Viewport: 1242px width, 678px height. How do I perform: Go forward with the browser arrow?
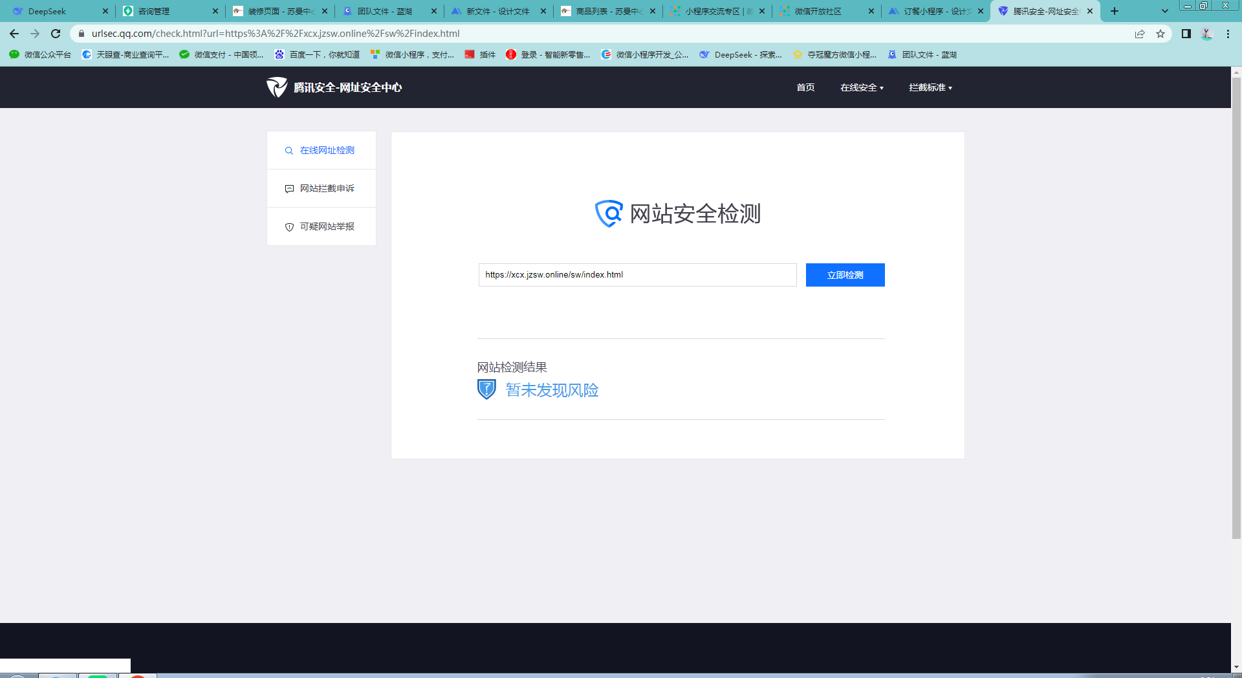(x=35, y=34)
